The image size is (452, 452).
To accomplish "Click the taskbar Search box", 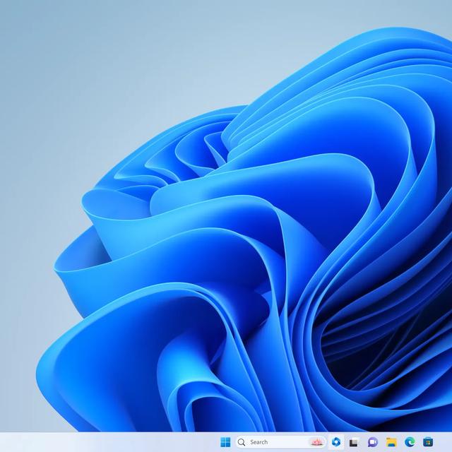I will 280,442.
